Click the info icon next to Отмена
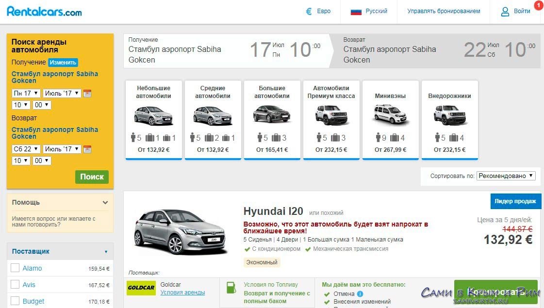This screenshot has width=544, height=308. tap(360, 294)
